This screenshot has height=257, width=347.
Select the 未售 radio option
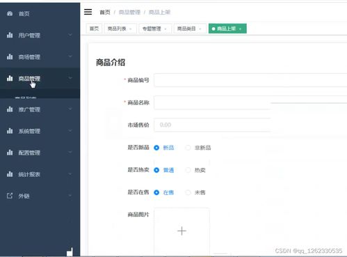[188, 192]
